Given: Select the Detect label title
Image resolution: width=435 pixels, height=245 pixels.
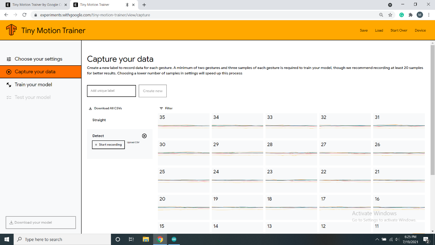Looking at the screenshot, I should click(98, 136).
